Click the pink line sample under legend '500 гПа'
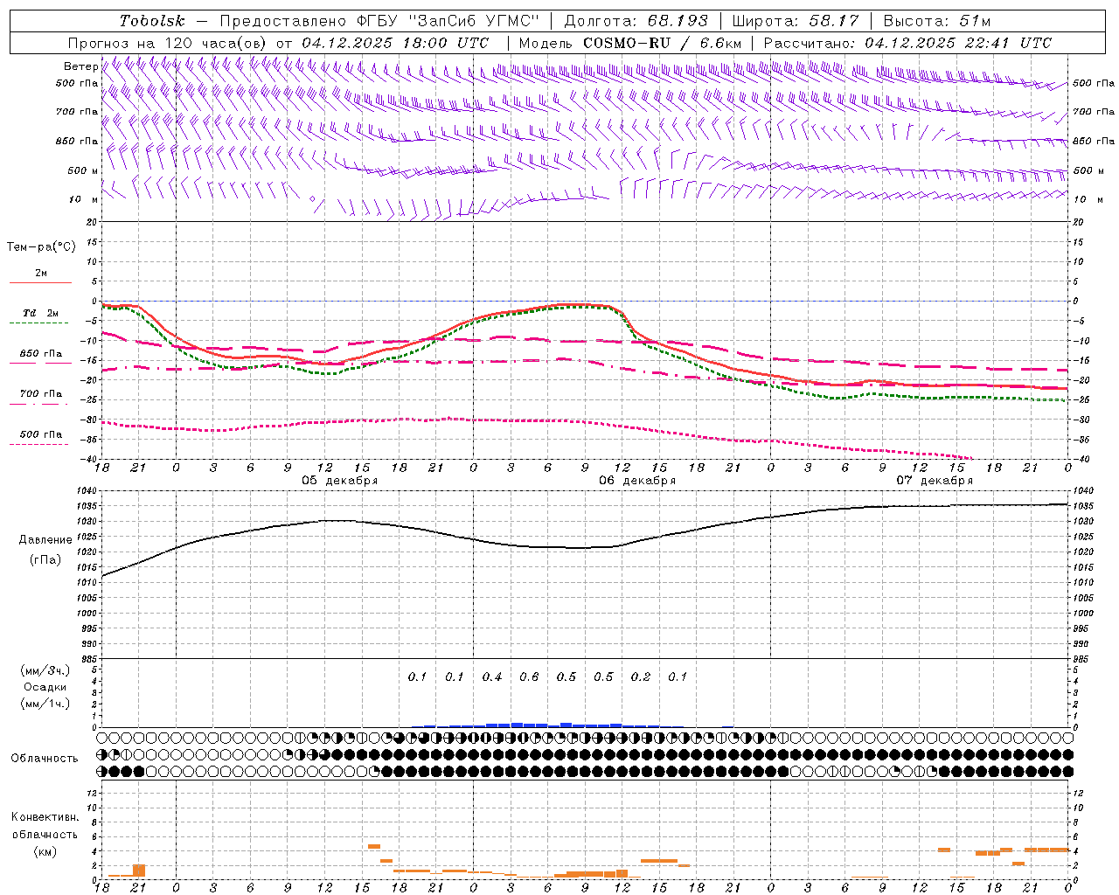Image resolution: width=1119 pixels, height=895 pixels. [40, 444]
